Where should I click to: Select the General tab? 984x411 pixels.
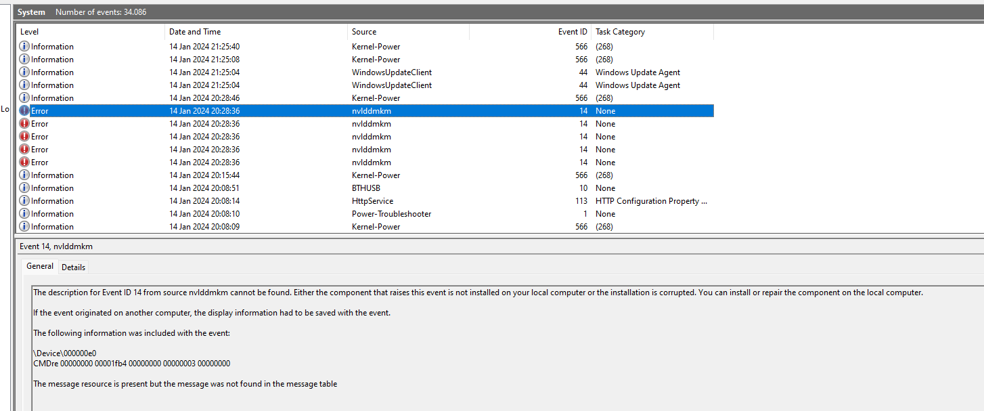[40, 266]
